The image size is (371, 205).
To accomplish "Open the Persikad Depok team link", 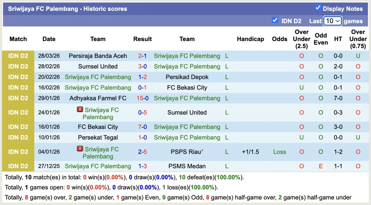I will 187,77.
